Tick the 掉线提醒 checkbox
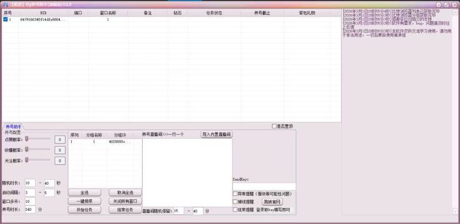460x224 pixels. point(235,202)
